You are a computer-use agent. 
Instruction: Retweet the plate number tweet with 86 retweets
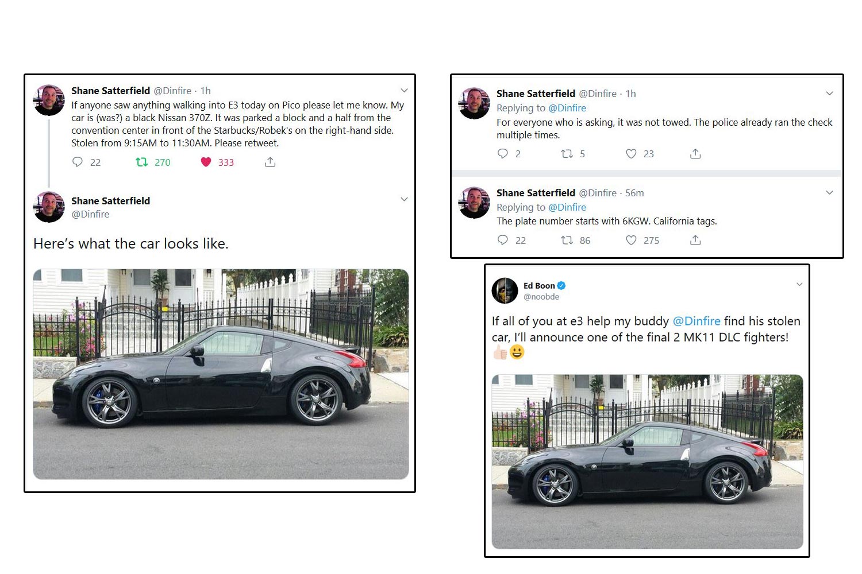pos(567,240)
